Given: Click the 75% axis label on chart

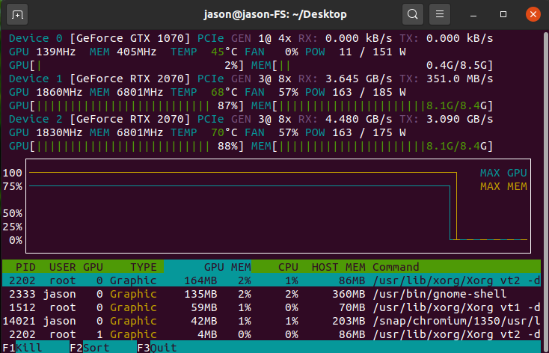Looking at the screenshot, I should coord(13,186).
